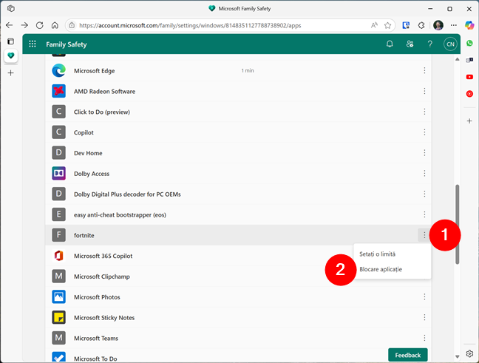View site information lock icon
The image size is (479, 363).
tap(72, 25)
